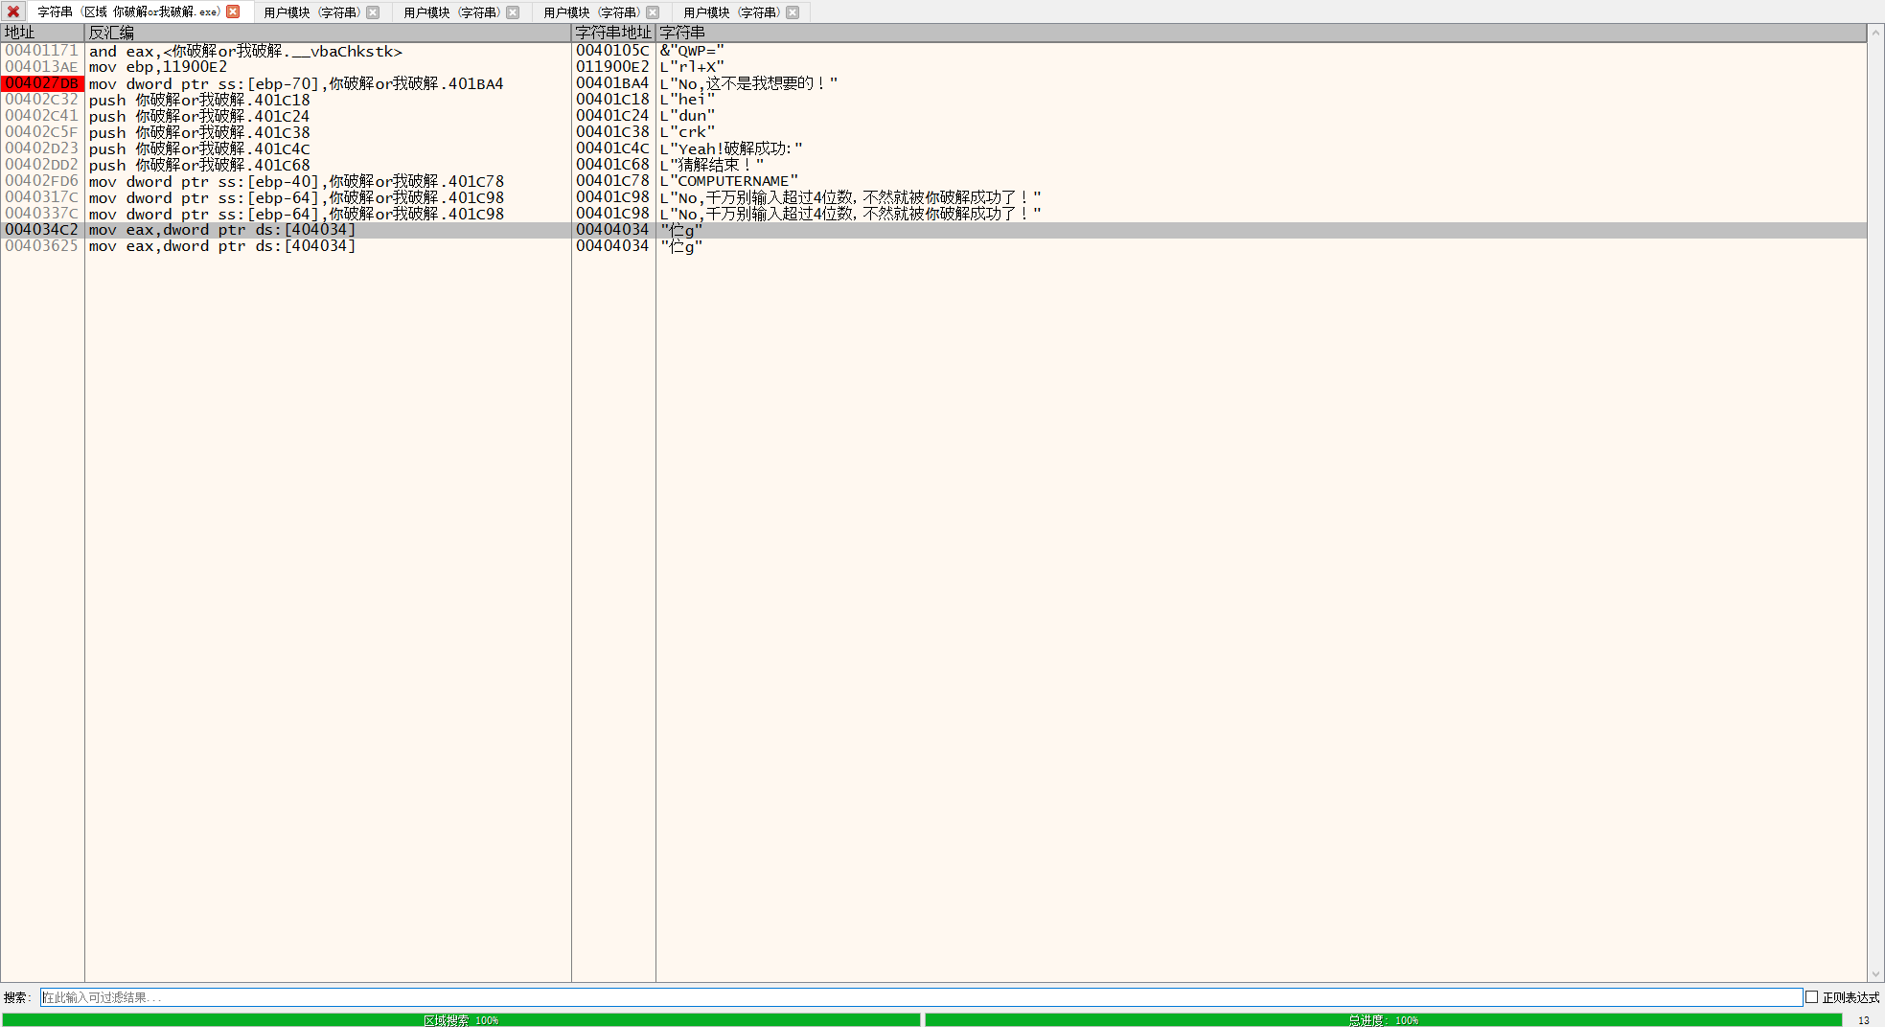The height and width of the screenshot is (1027, 1885).
Task: Close the 字符串 (区域 你破解or我破解.exe) tab
Action: click(x=233, y=11)
